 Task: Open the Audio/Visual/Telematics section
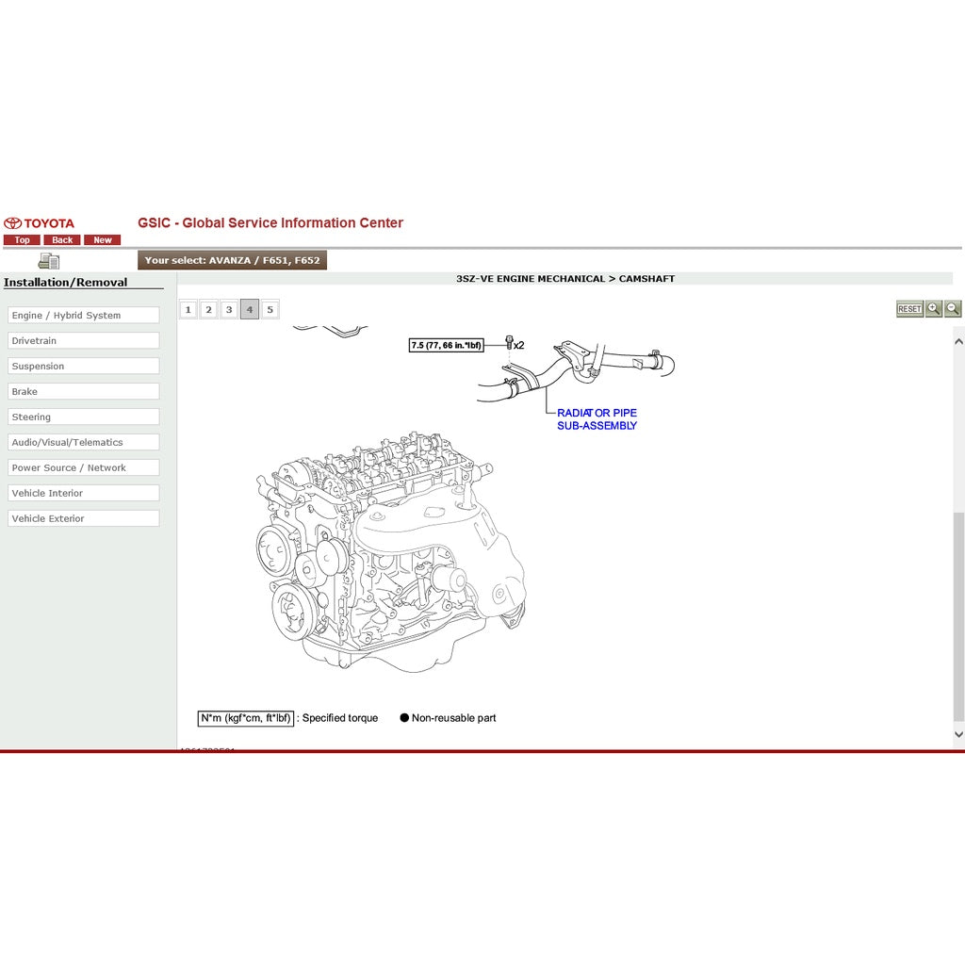pyautogui.click(x=83, y=442)
